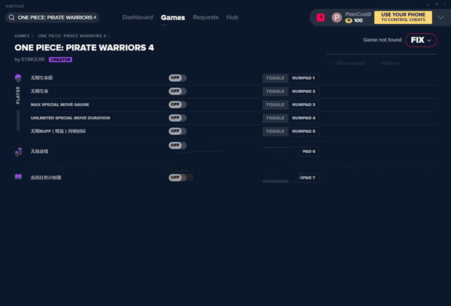Enable Unlimited Special Move Duration toggle
Viewport: 451px width, 306px height.
177,118
